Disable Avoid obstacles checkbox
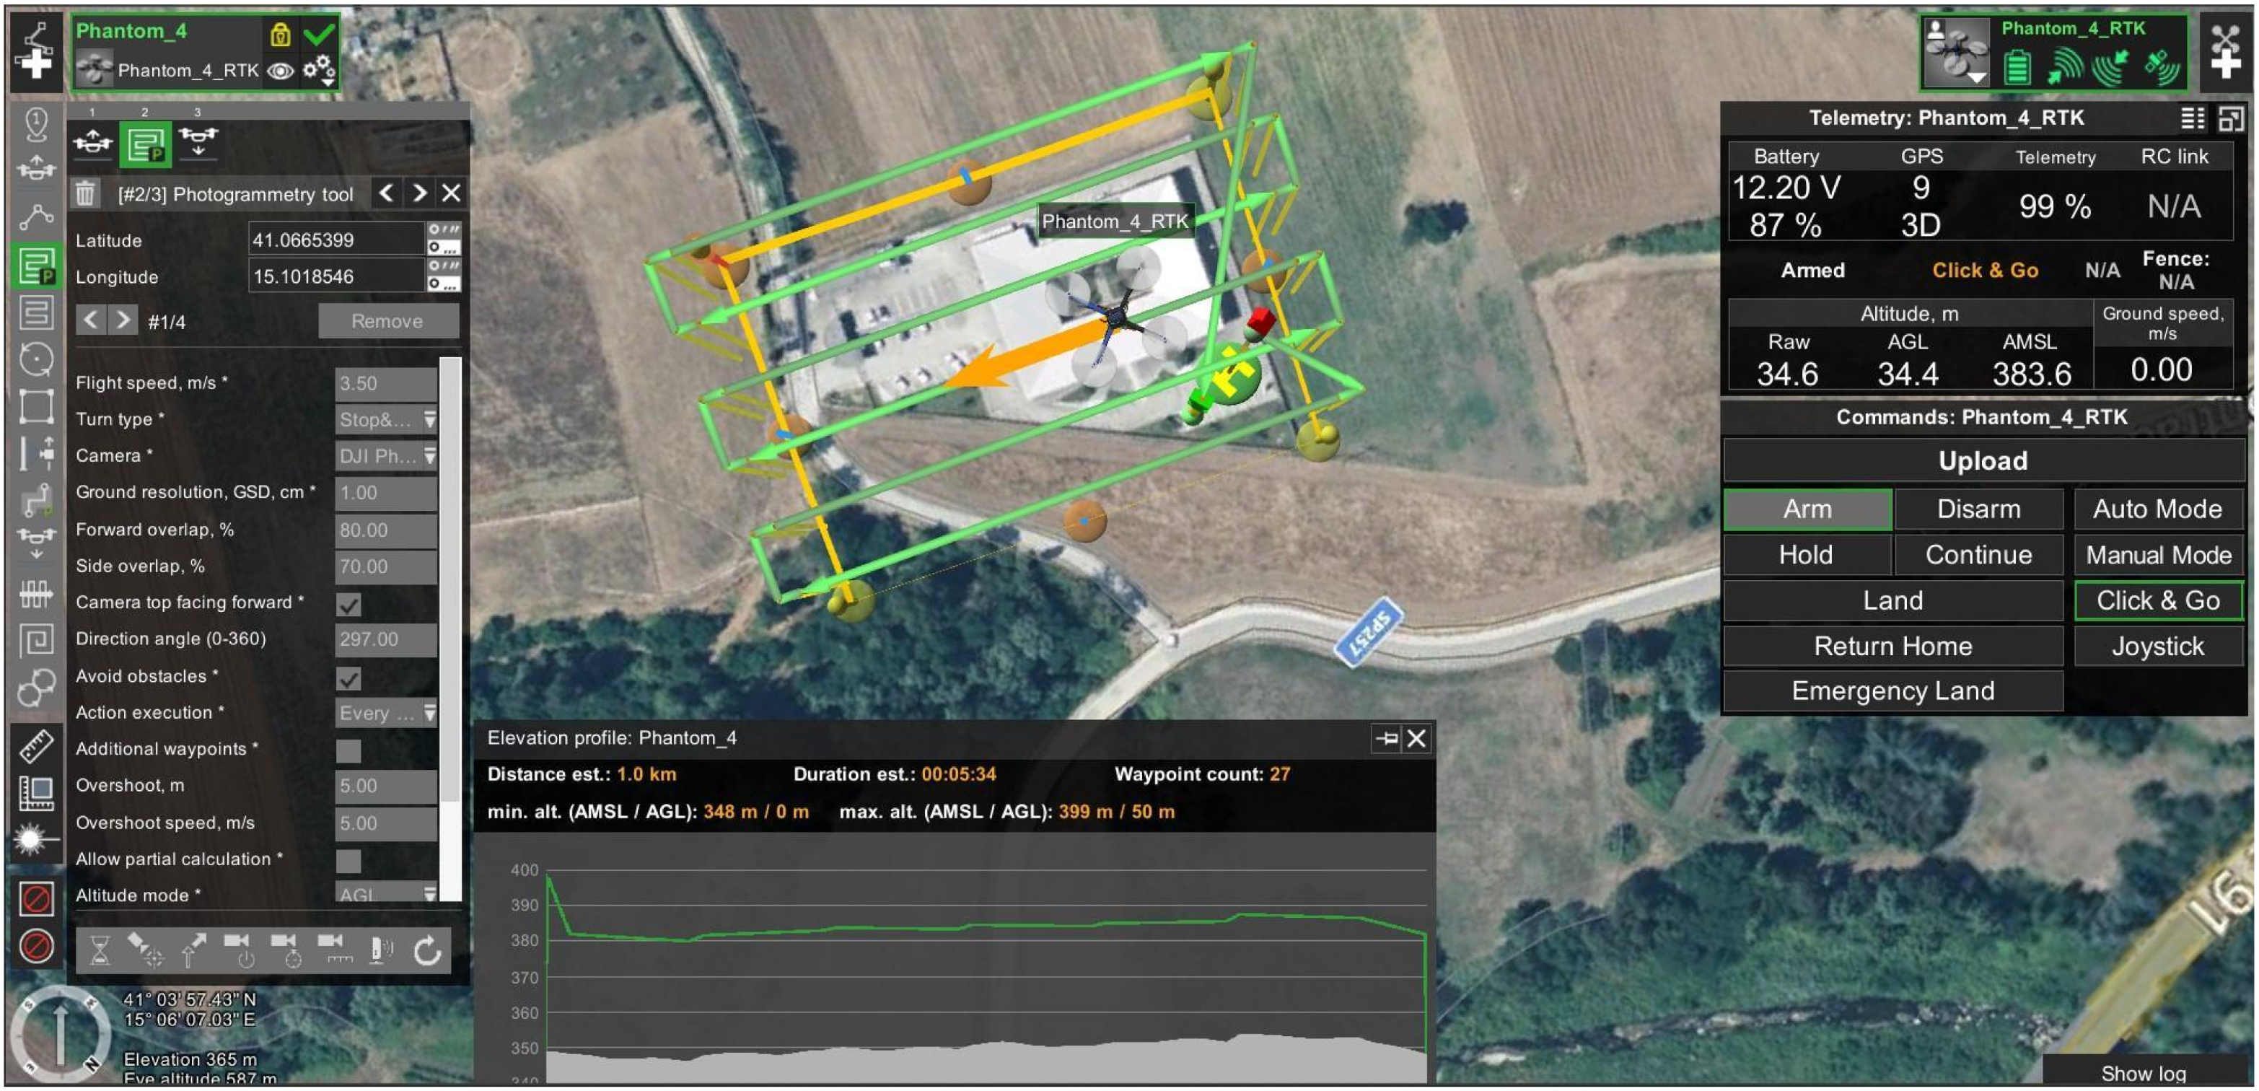This screenshot has width=2259, height=1091. click(349, 678)
